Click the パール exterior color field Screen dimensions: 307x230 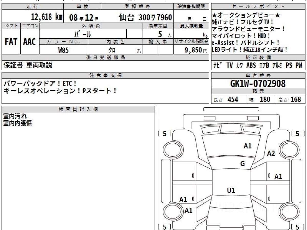(82, 34)
